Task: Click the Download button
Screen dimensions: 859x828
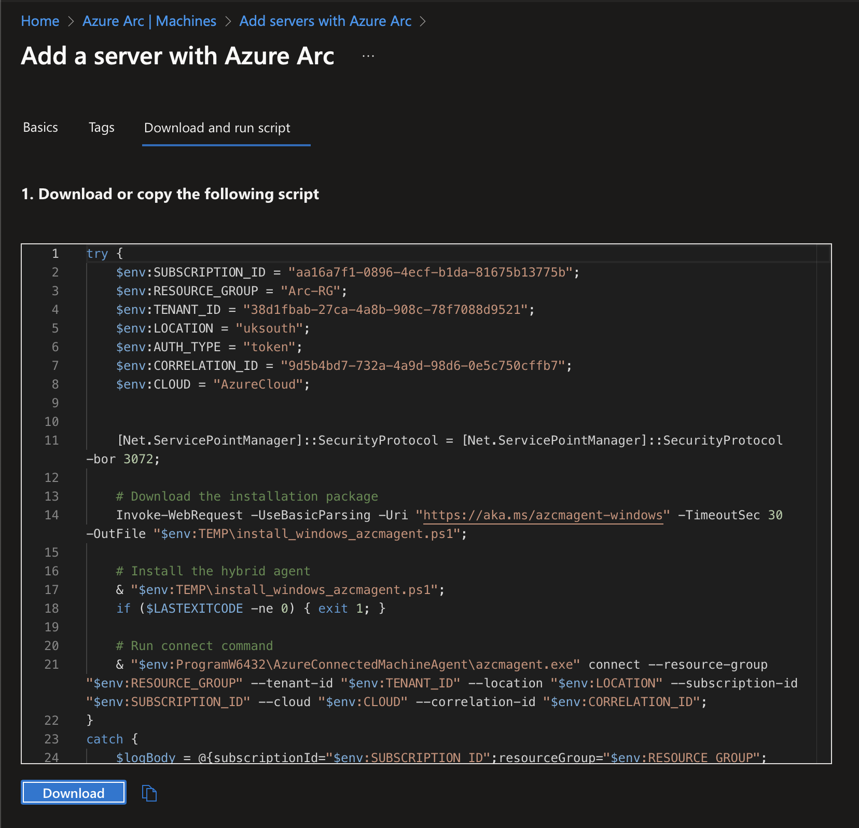Action: [74, 793]
